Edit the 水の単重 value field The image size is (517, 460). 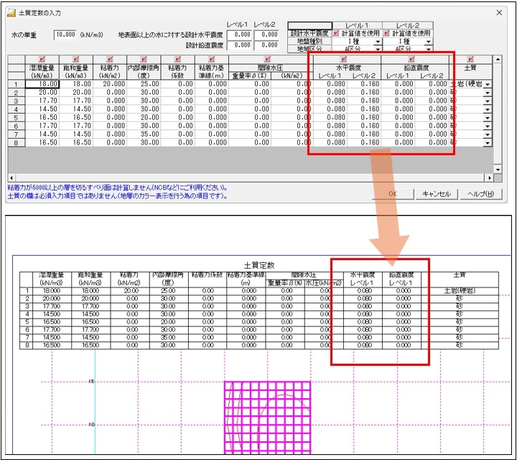pos(65,34)
